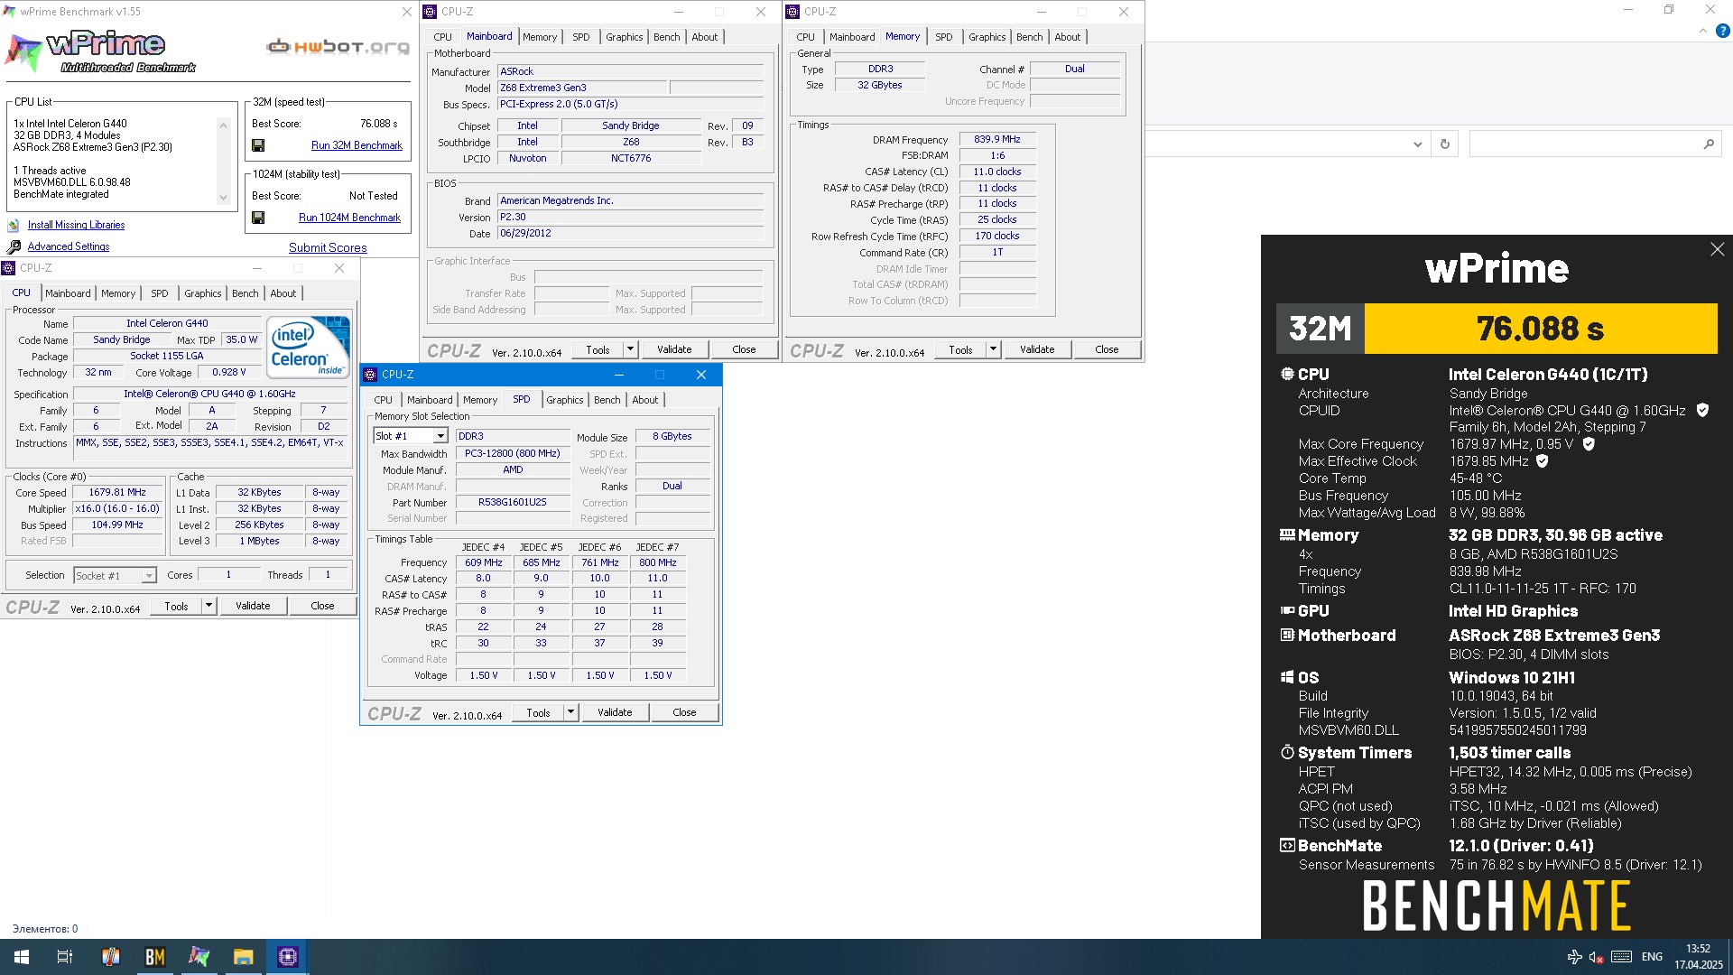Click the wPrime CPU List scrollbar up arrow
The height and width of the screenshot is (975, 1733).
click(x=223, y=125)
